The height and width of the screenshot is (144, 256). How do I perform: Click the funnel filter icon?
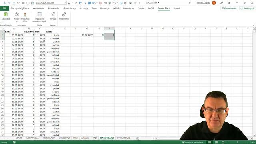(x=76, y=3)
